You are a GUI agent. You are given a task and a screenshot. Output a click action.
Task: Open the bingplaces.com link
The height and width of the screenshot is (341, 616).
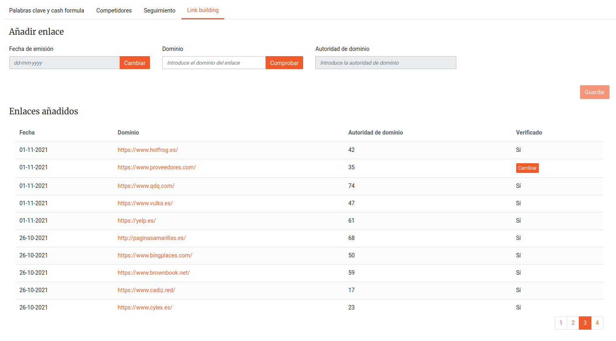[x=155, y=255]
